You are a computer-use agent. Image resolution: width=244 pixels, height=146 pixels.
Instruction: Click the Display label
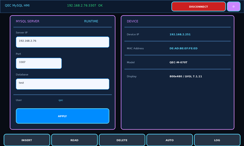pos(131,76)
